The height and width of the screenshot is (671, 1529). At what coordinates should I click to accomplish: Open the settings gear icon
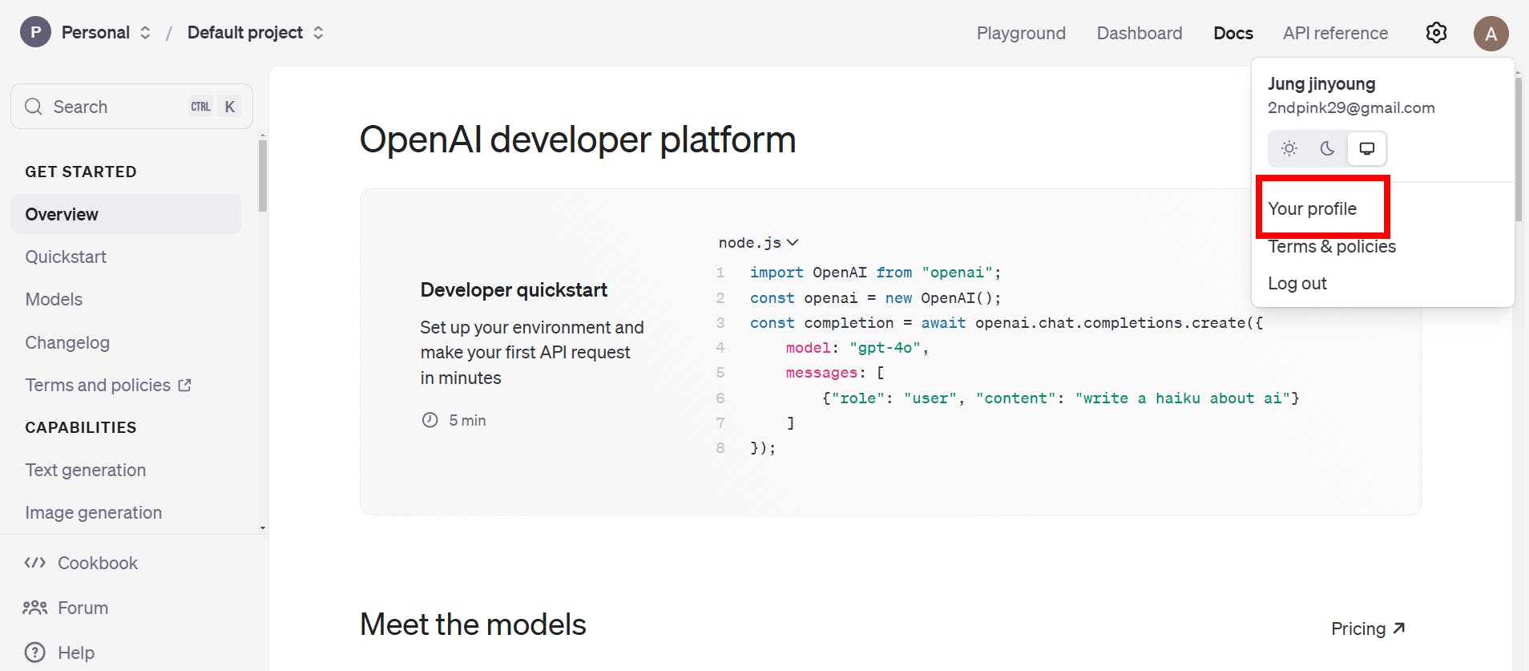tap(1436, 33)
